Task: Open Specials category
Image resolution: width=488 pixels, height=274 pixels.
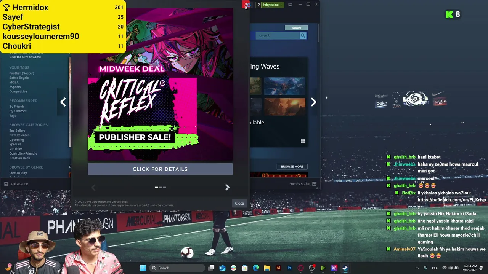Action: 15,144
